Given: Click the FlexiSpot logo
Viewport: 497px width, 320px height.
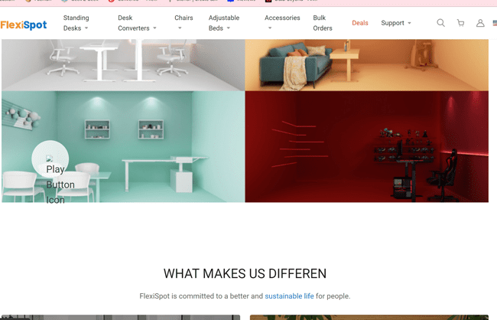Looking at the screenshot, I should click(x=24, y=24).
